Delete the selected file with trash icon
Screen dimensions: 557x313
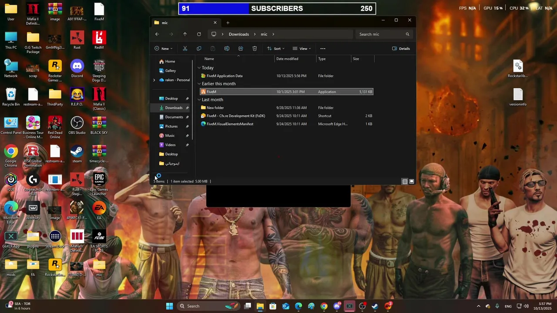click(255, 49)
